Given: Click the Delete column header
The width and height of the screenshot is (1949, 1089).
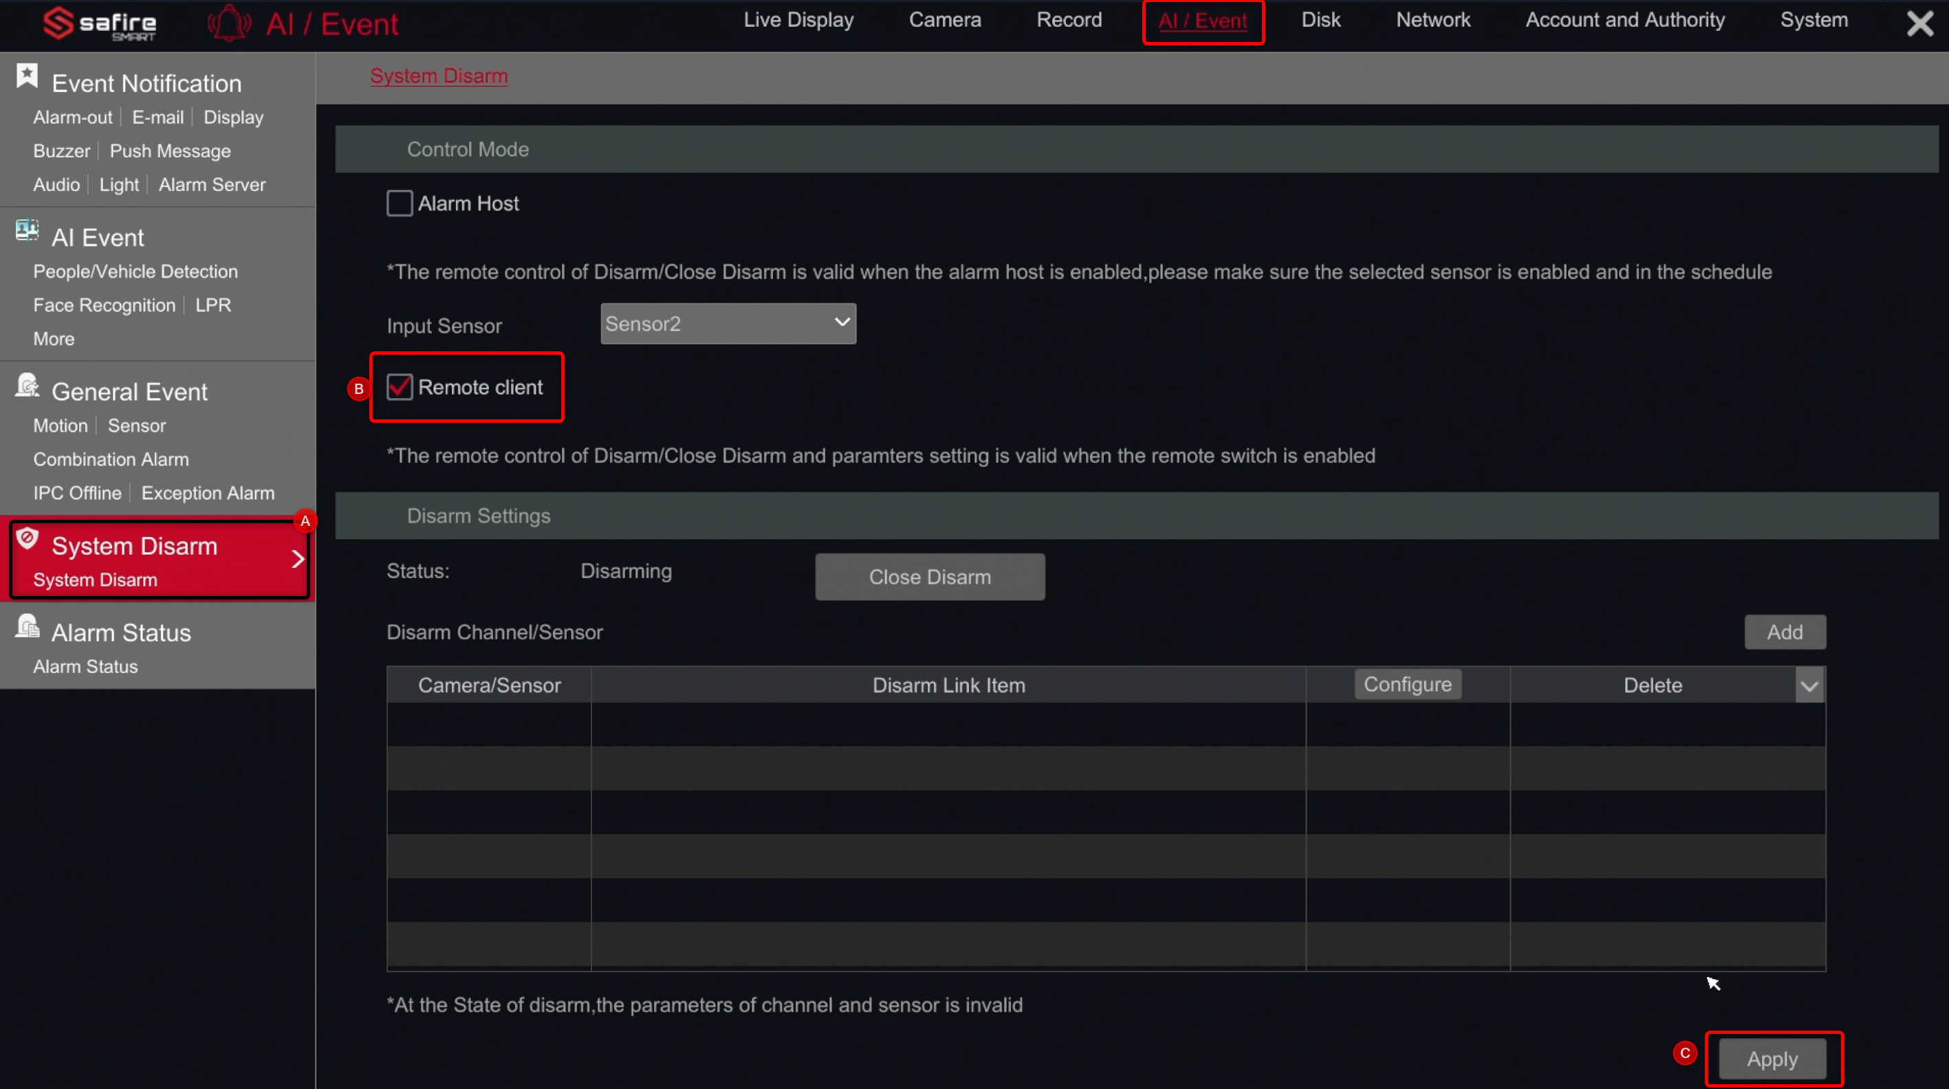Looking at the screenshot, I should [1653, 685].
